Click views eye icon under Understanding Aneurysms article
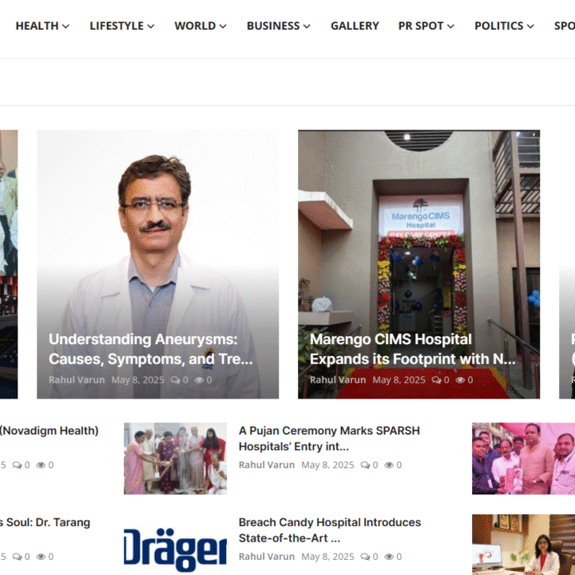The image size is (575, 575). 200,380
